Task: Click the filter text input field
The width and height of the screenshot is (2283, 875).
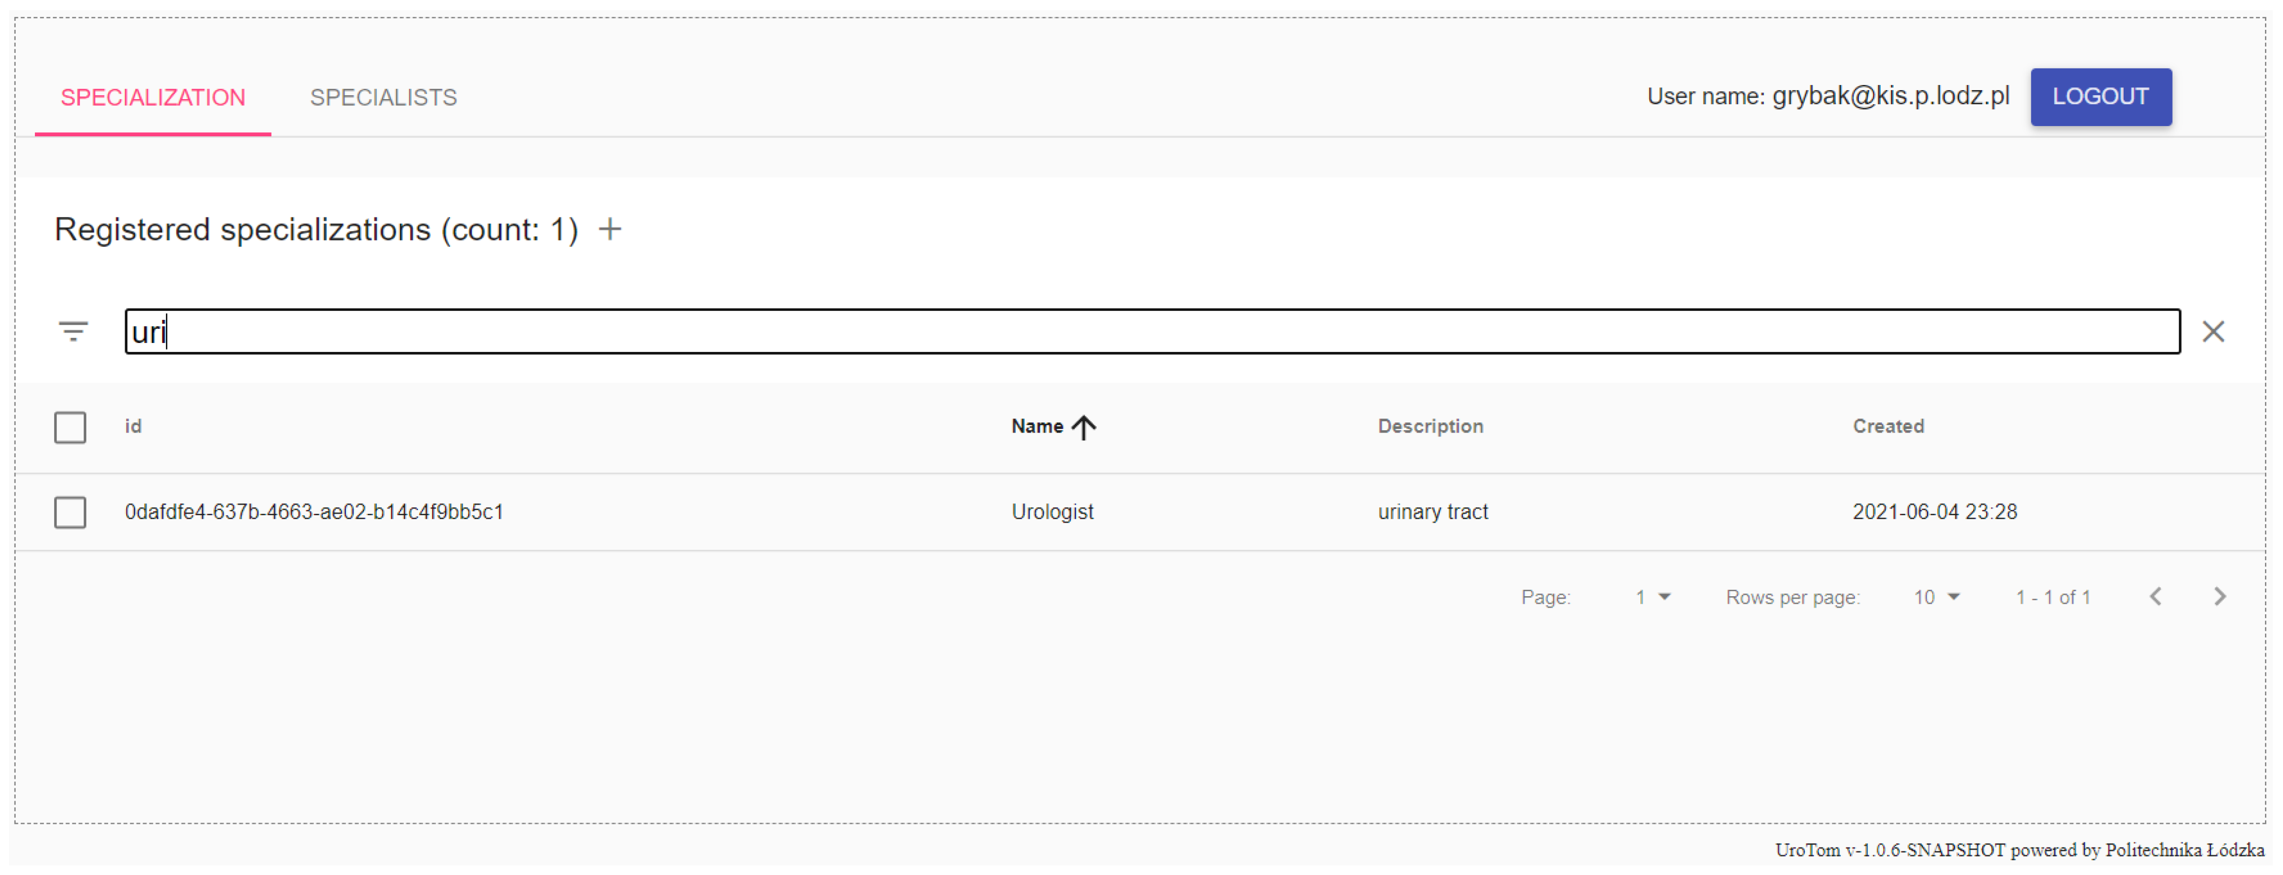Action: [1152, 331]
